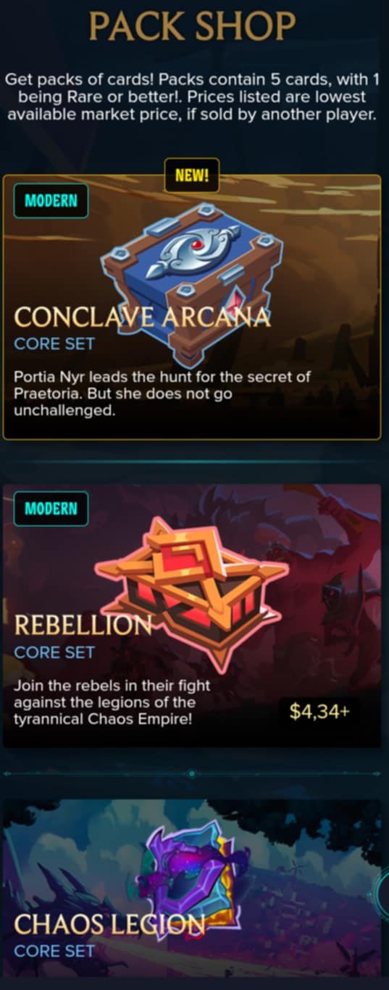The height and width of the screenshot is (990, 389).
Task: Click the PACK SHOP heading
Action: 193,27
